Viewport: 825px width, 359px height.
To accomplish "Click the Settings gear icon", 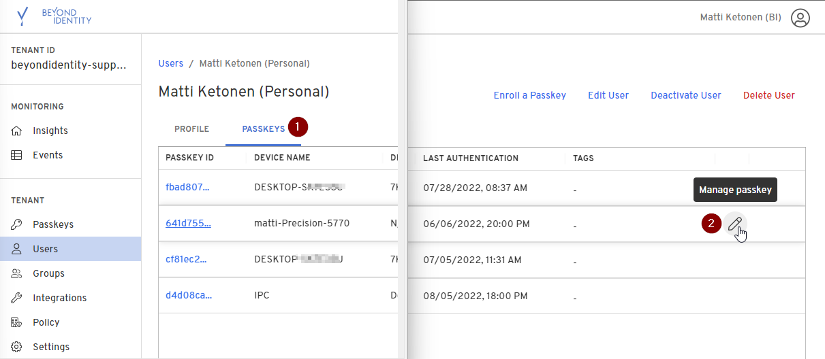I will [17, 347].
